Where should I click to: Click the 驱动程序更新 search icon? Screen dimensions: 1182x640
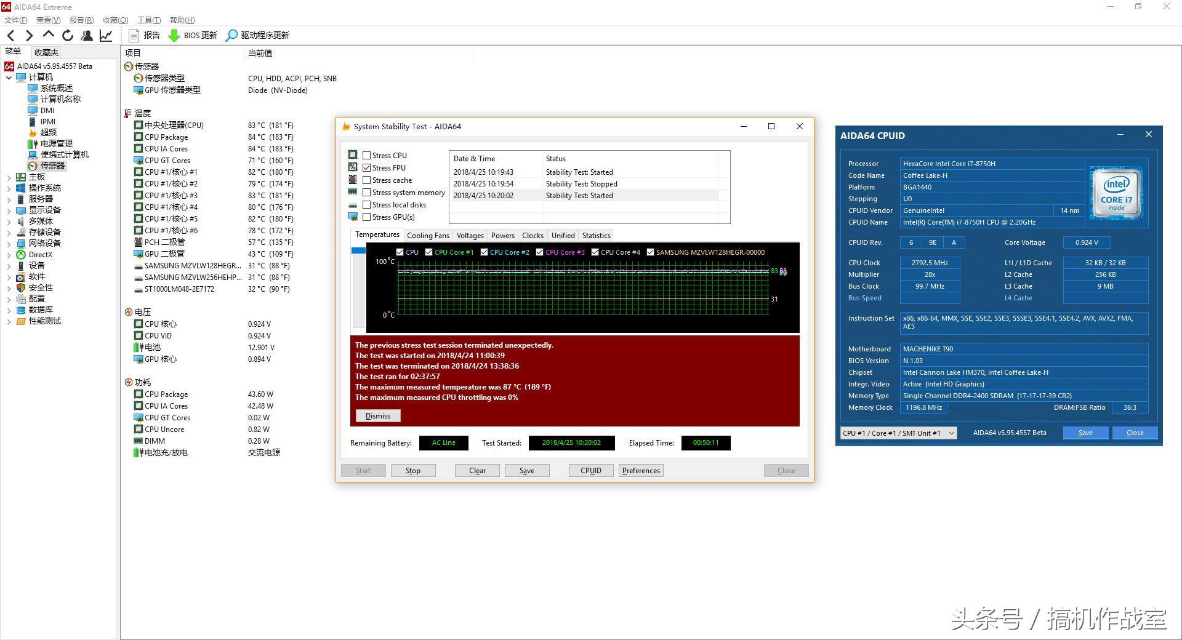(x=231, y=36)
